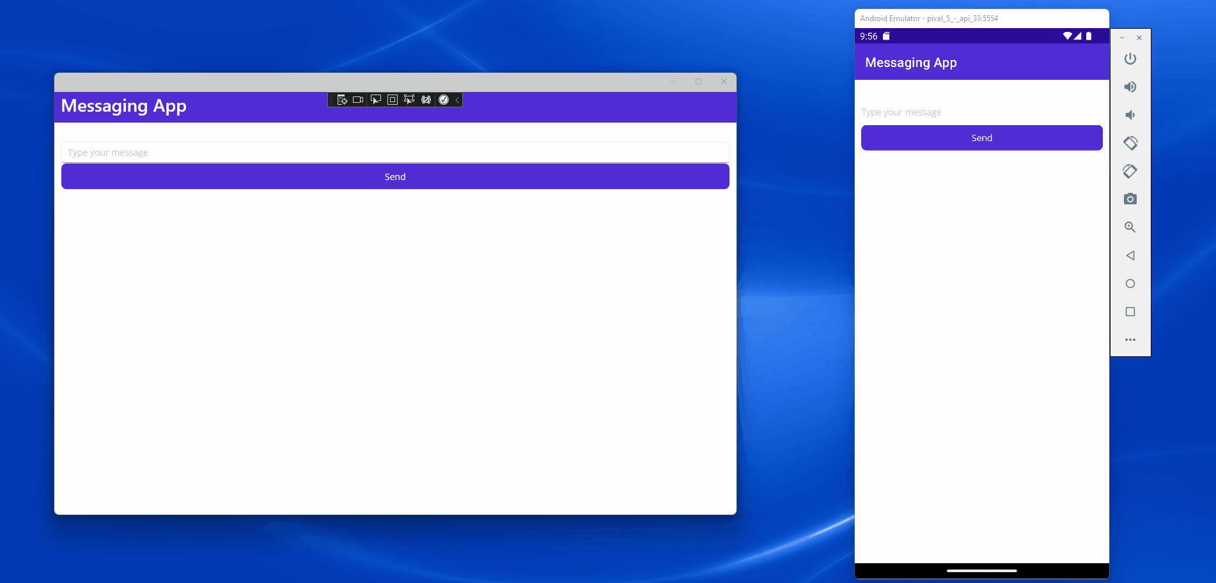This screenshot has height=583, width=1216.
Task: Collapse the debug toolbar with chevron
Action: [457, 100]
